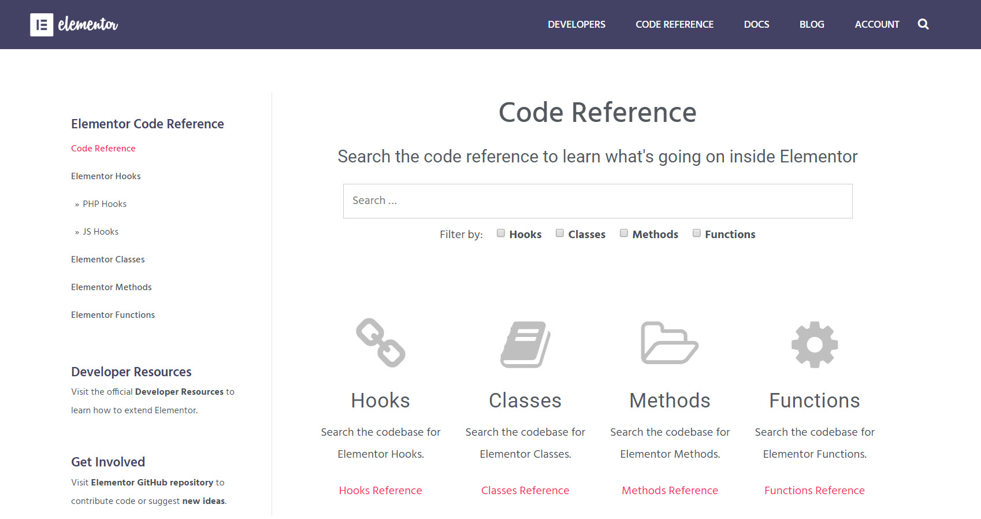Open the Docs menu item
The image size is (981, 519).
click(756, 24)
